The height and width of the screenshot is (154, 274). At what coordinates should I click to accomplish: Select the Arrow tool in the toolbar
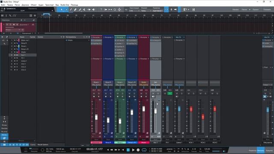click(x=62, y=9)
